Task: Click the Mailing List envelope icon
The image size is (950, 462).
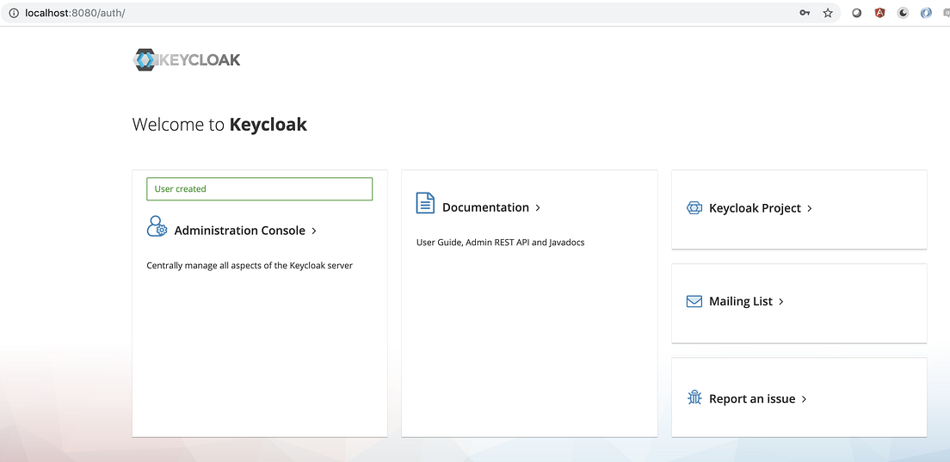Action: point(694,301)
